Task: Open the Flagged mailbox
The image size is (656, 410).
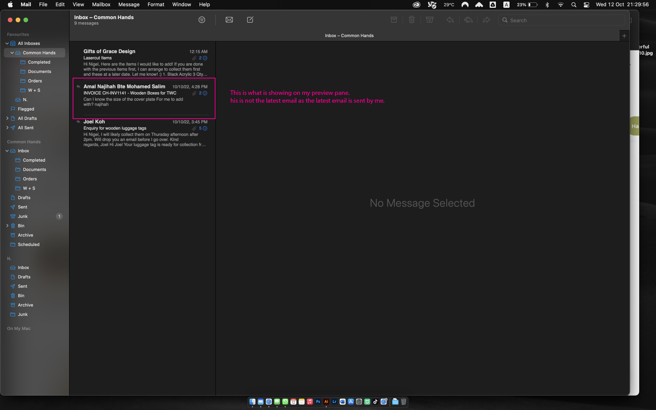Action: pyautogui.click(x=26, y=109)
